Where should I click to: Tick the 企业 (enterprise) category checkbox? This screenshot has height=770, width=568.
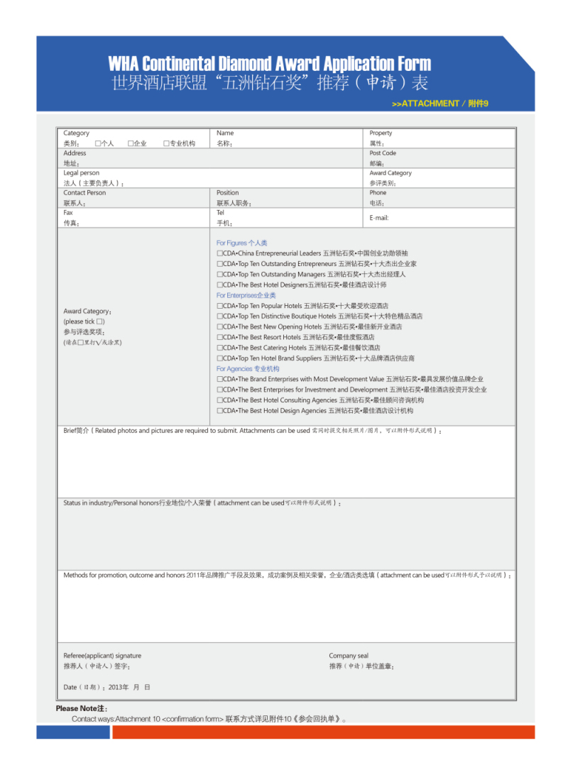(131, 143)
